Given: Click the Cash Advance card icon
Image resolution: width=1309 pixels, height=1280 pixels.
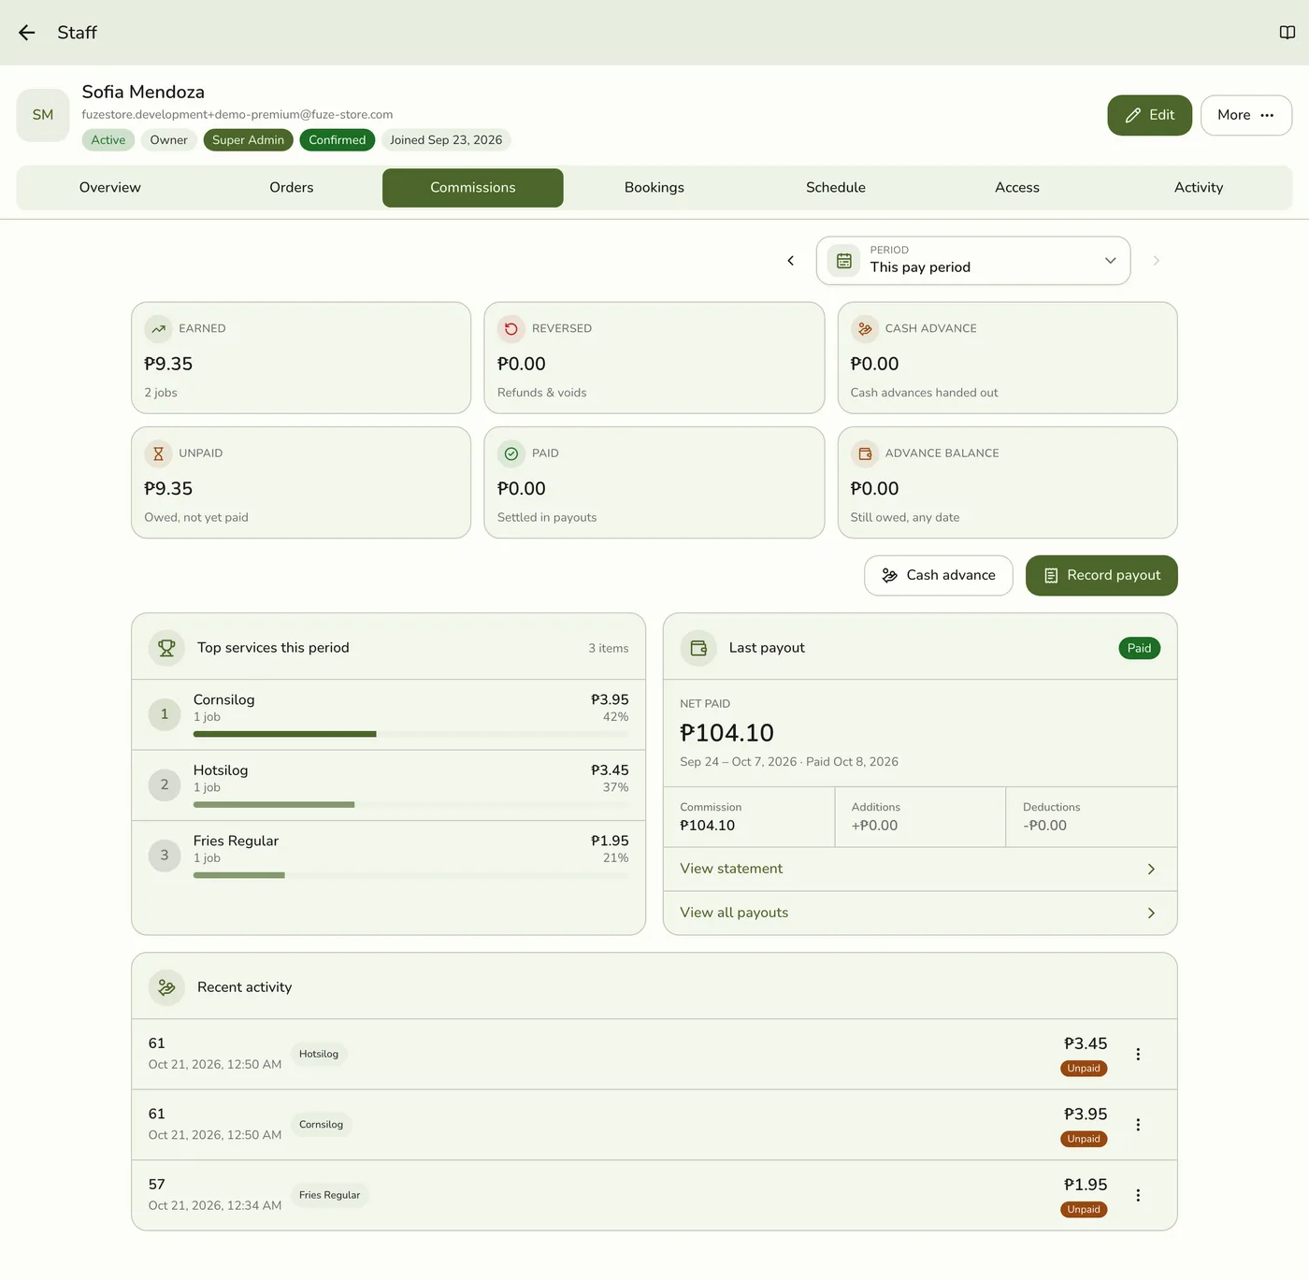Looking at the screenshot, I should [x=865, y=328].
